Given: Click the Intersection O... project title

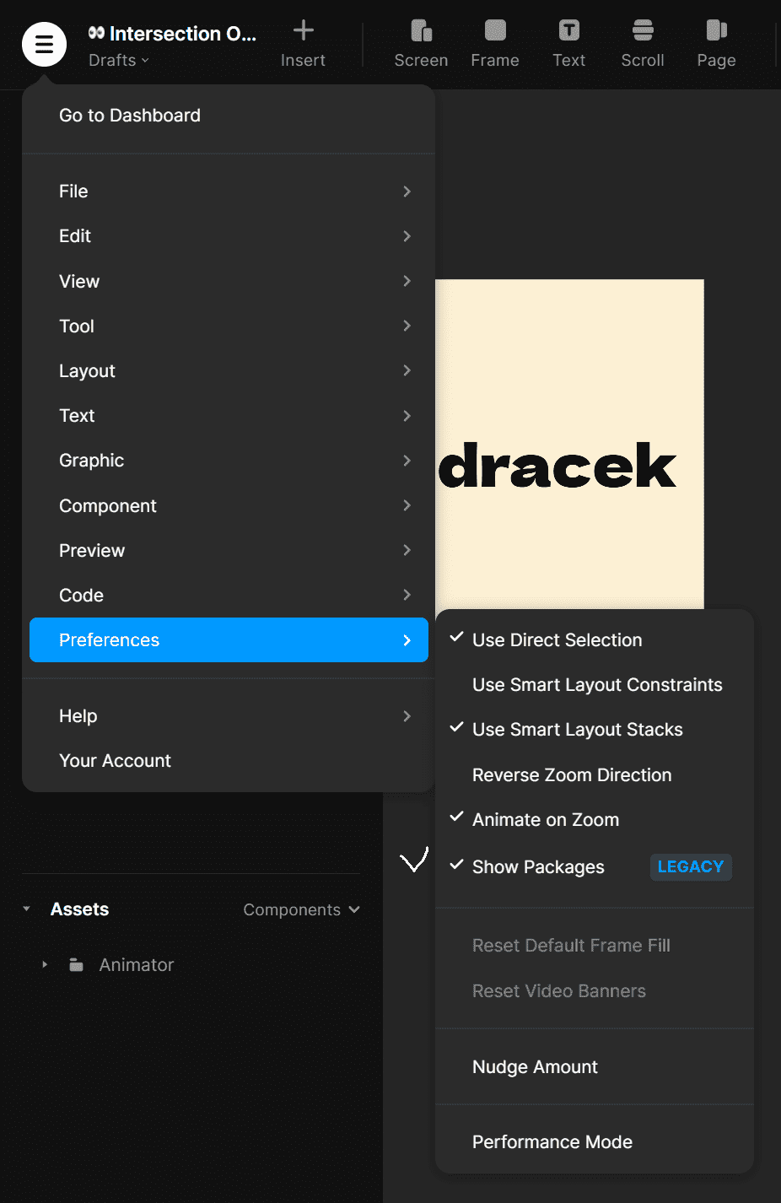Looking at the screenshot, I should tap(172, 34).
